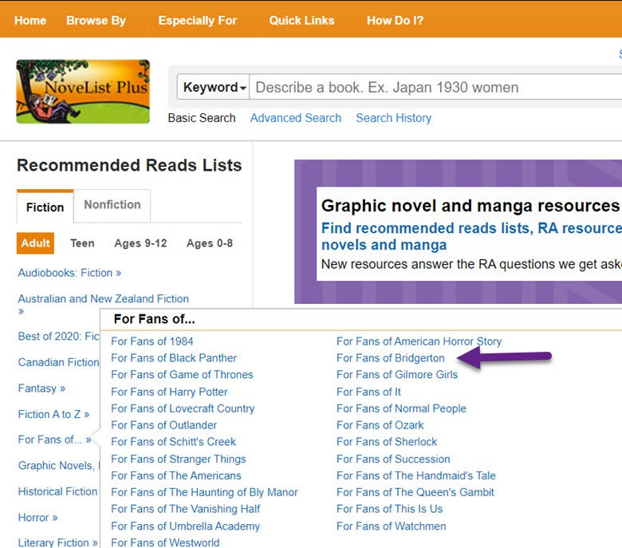Open the Home menu

click(x=30, y=20)
